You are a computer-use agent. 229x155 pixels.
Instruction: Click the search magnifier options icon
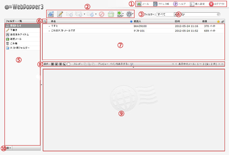click(183, 14)
